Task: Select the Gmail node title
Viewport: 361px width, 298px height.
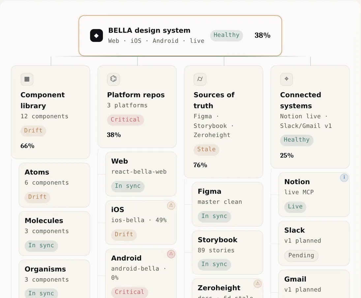Action: pyautogui.click(x=295, y=279)
